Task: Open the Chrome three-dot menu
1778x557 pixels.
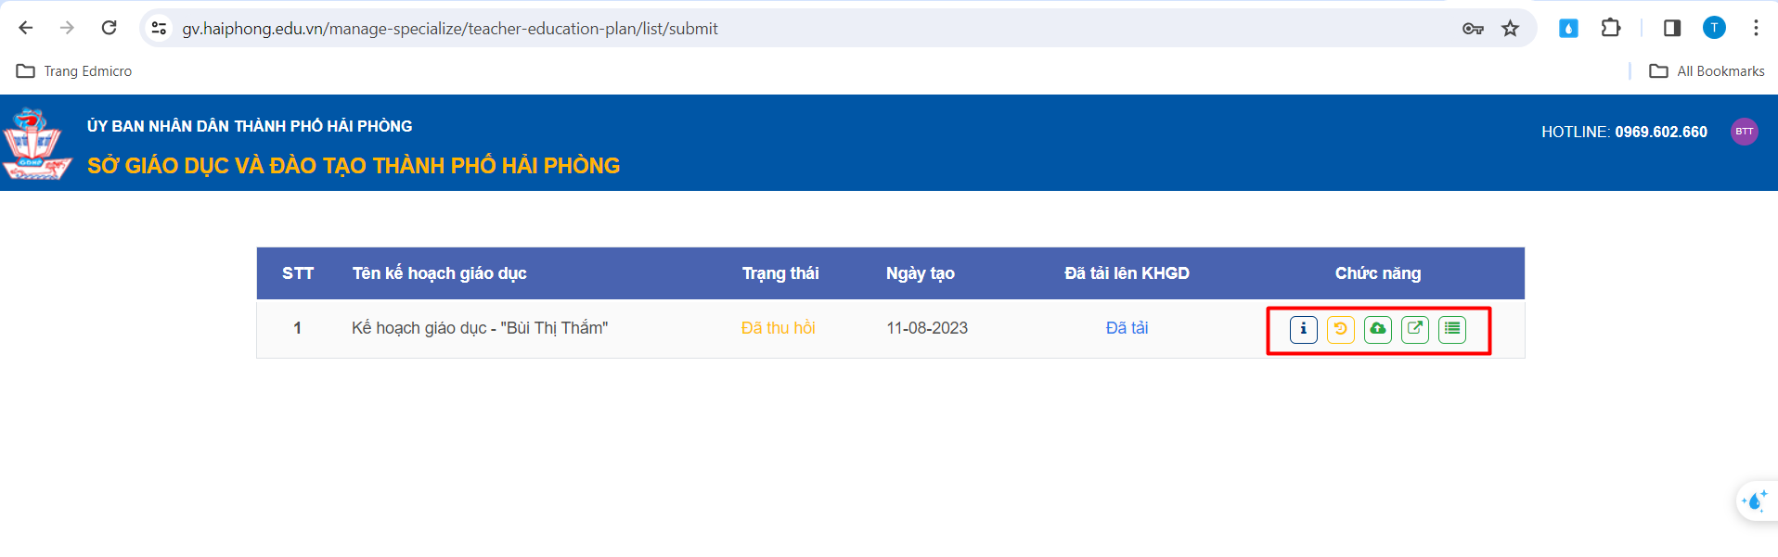Action: (1756, 28)
